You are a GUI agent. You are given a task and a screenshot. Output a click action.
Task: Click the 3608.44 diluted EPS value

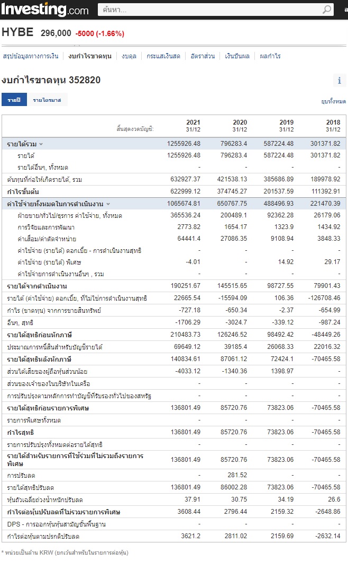tap(189, 512)
